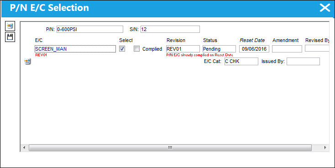Click the horizontal scrollbar thumb
Screen dimensions: 335x168
(x=170, y=148)
